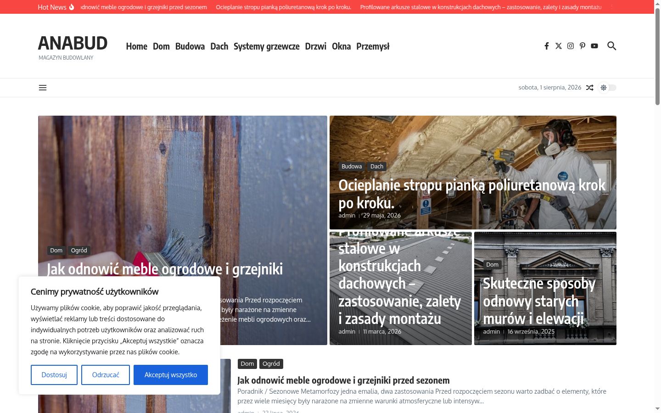Click Ogród tag on large featured card
The height and width of the screenshot is (413, 661).
79,251
